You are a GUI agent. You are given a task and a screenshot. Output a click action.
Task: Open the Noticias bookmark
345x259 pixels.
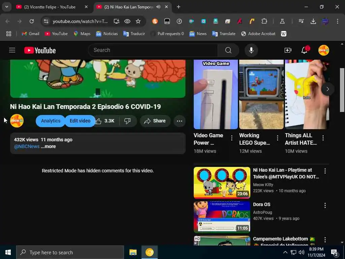click(107, 34)
